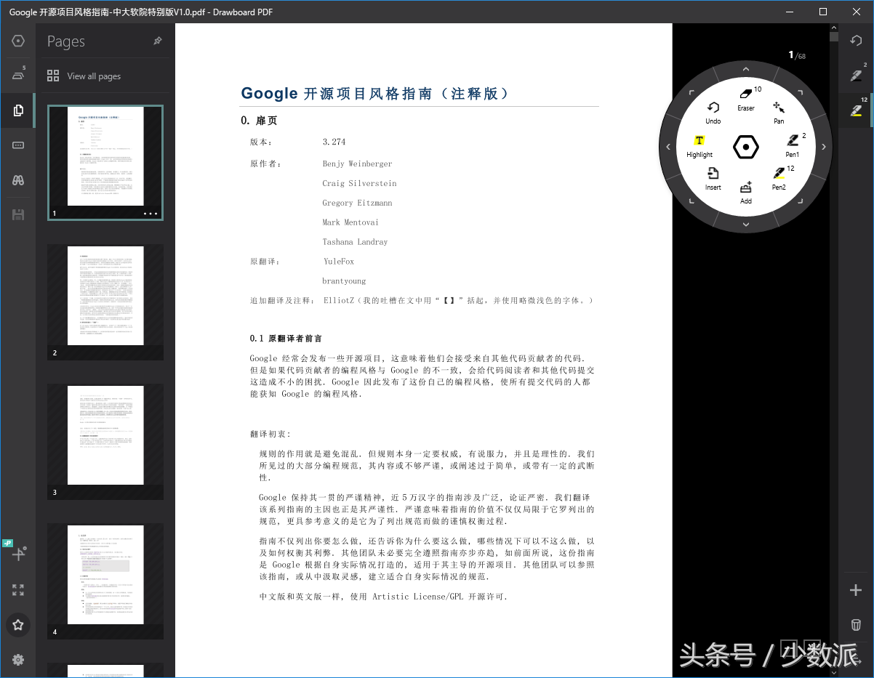Open the layers tool in left sidebar
Viewport: 874px width, 678px height.
point(18,75)
